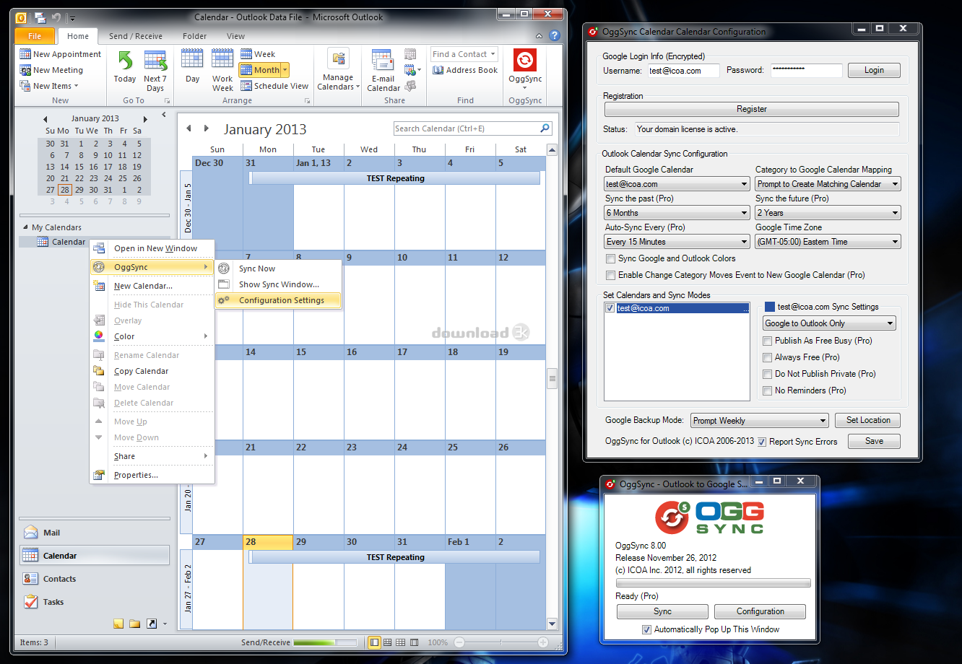
Task: Open the Send / Receive ribbon tab
Action: pyautogui.click(x=136, y=36)
